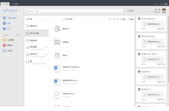Open the blue 云文档 app in the app center
169x111 pixels.
tap(5, 51)
